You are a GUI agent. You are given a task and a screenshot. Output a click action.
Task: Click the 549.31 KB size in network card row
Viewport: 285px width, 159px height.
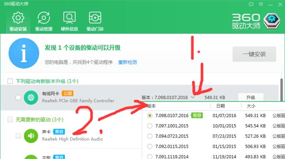click(x=215, y=98)
